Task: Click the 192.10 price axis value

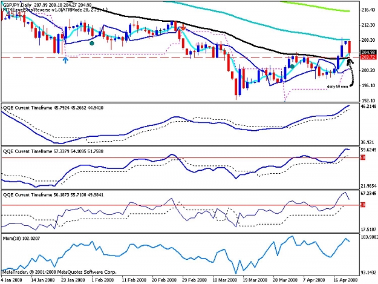Action: pyautogui.click(x=368, y=101)
